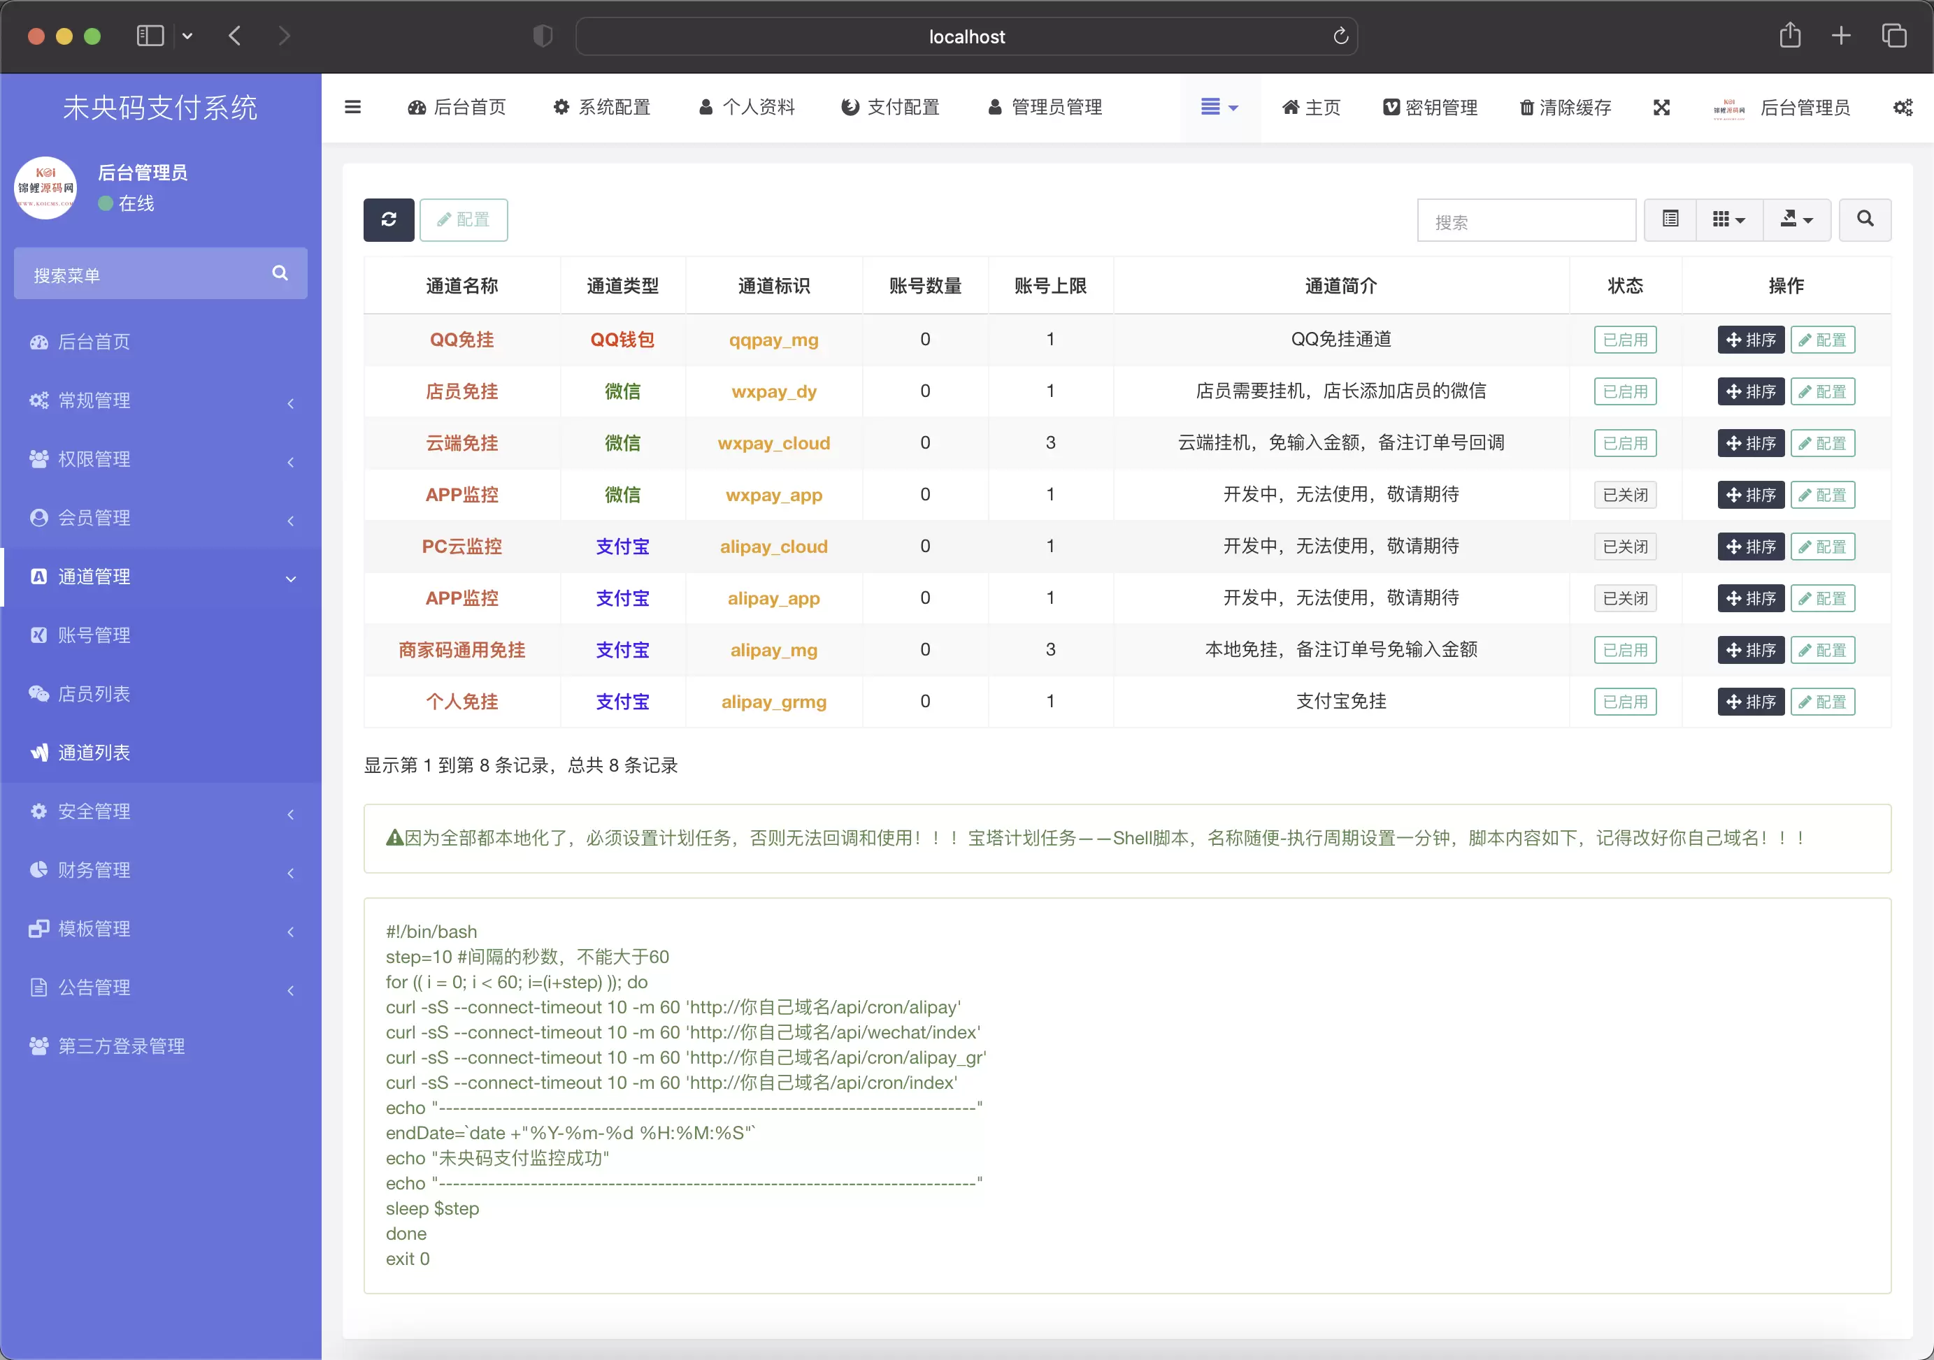
Task: Click the hamburger menu toggle icon
Action: pos(353,107)
